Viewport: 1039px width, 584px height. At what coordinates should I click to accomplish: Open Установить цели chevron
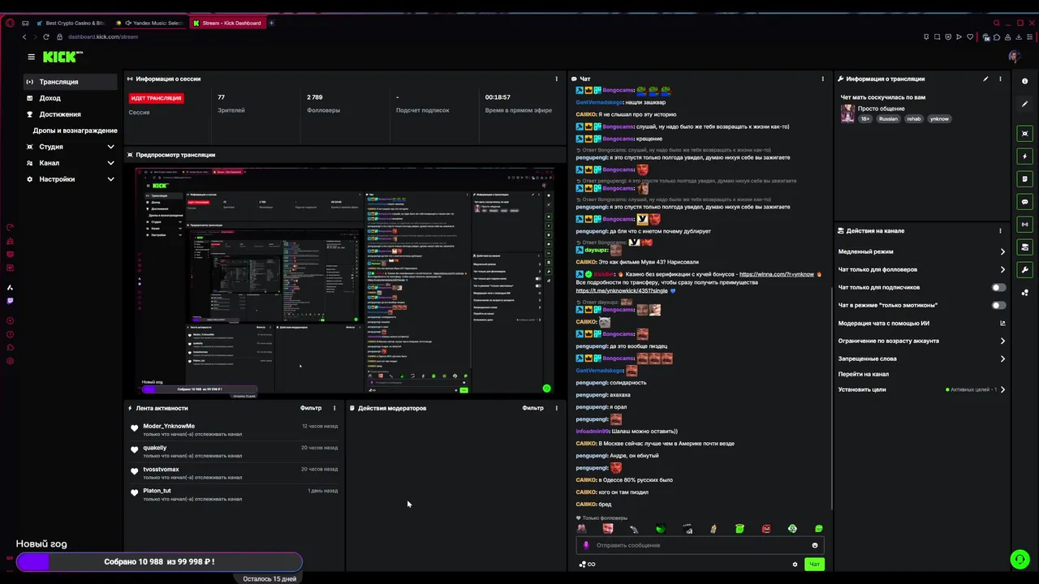[x=1002, y=389]
